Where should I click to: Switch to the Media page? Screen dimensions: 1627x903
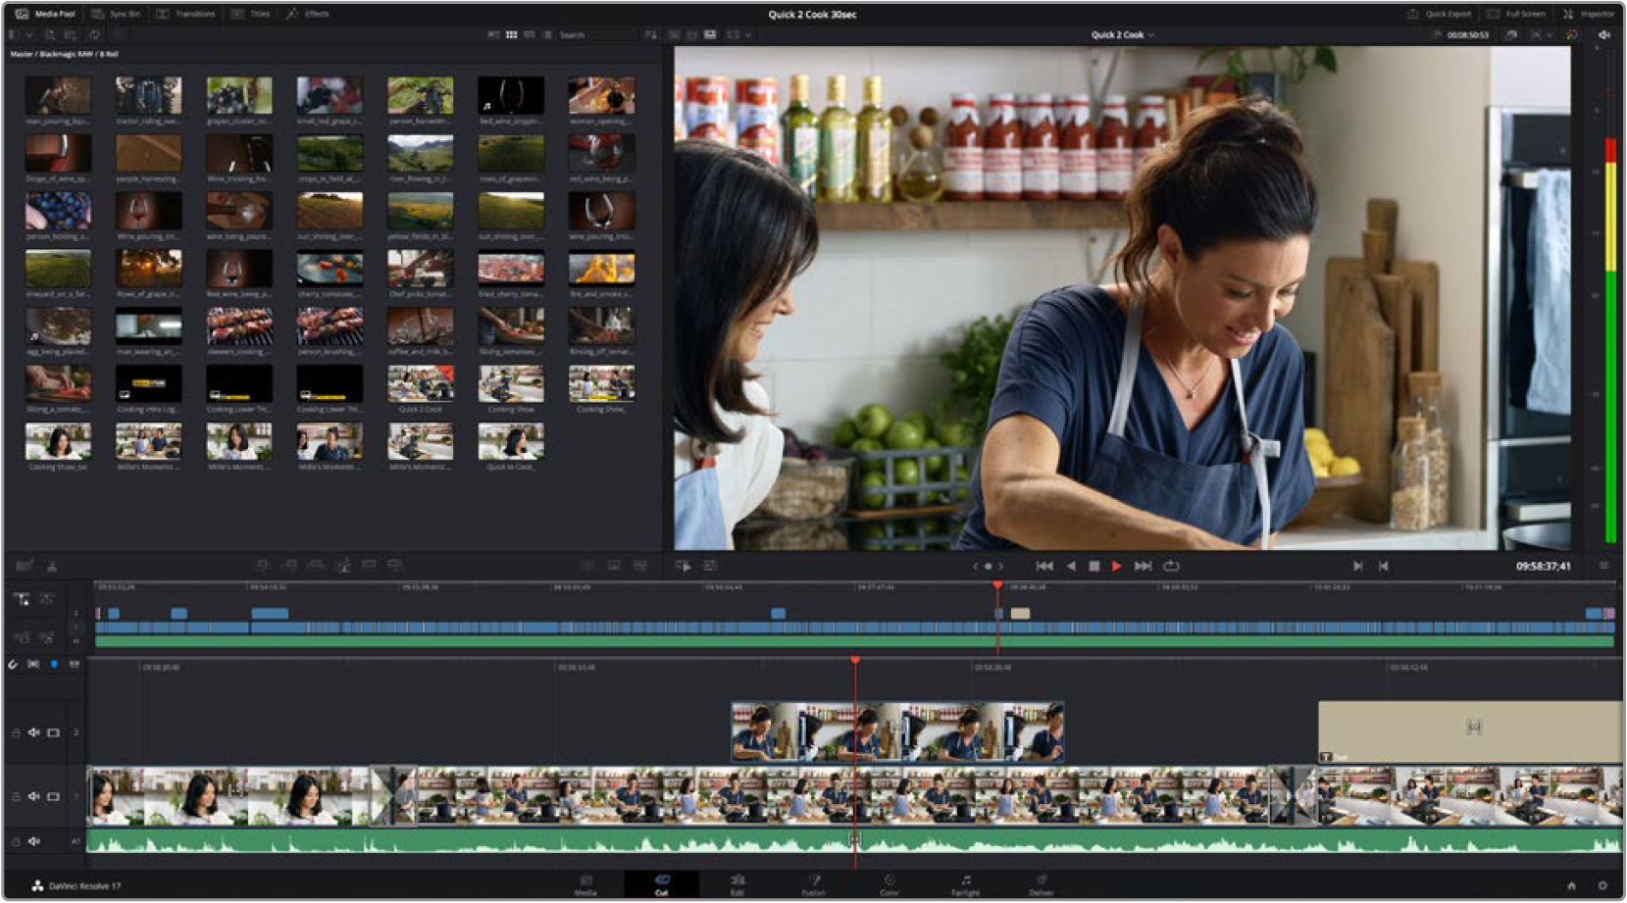pos(585,884)
